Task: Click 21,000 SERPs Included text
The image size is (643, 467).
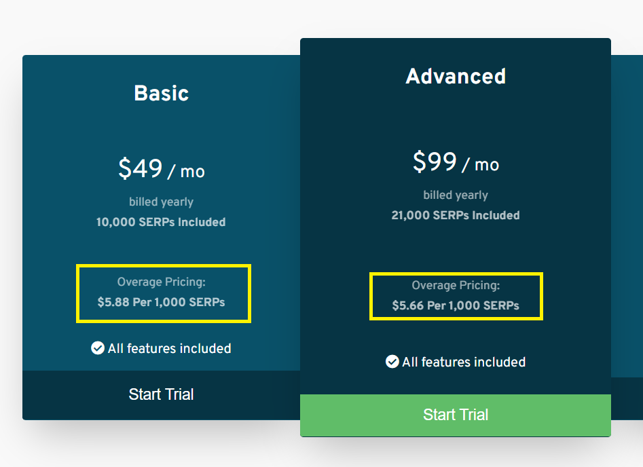Action: pos(456,215)
